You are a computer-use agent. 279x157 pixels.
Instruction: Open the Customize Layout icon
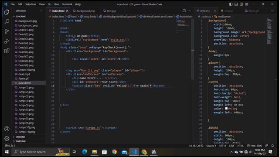click(x=247, y=4)
